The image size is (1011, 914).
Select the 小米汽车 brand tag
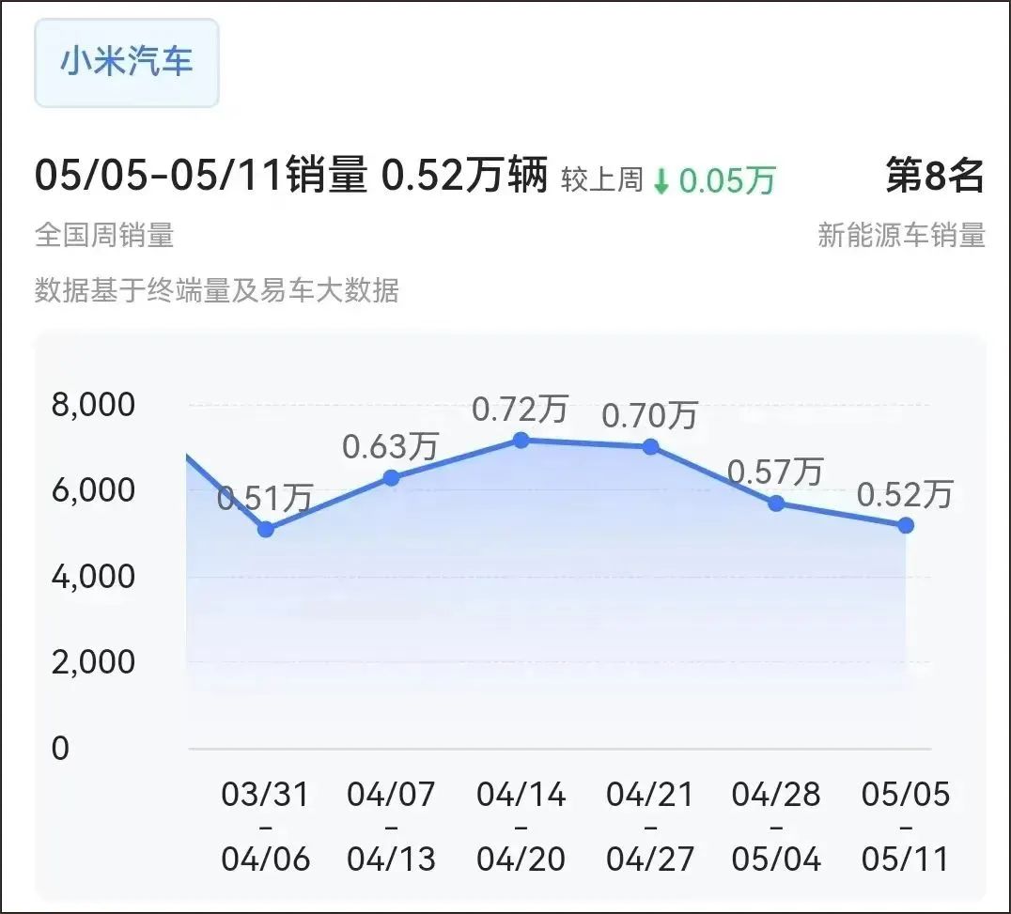point(126,63)
